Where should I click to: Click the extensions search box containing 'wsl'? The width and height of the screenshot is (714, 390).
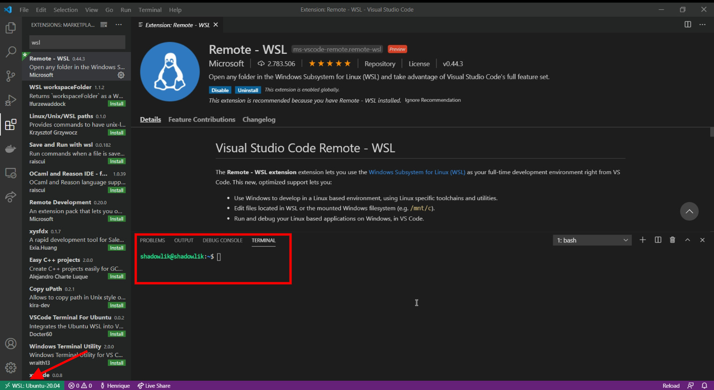(x=77, y=42)
